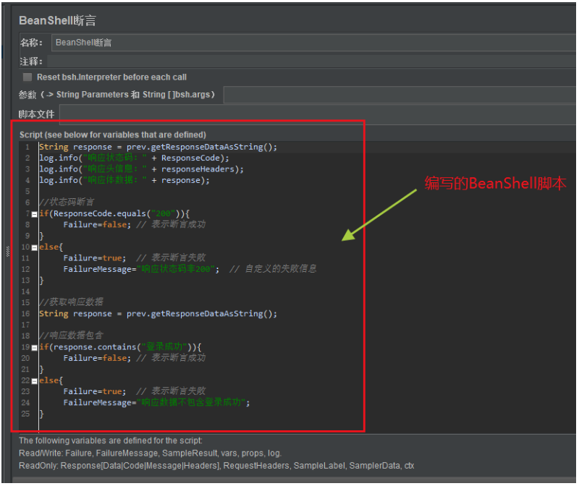Click the ResponseCode.equals("200") line

coord(114,213)
